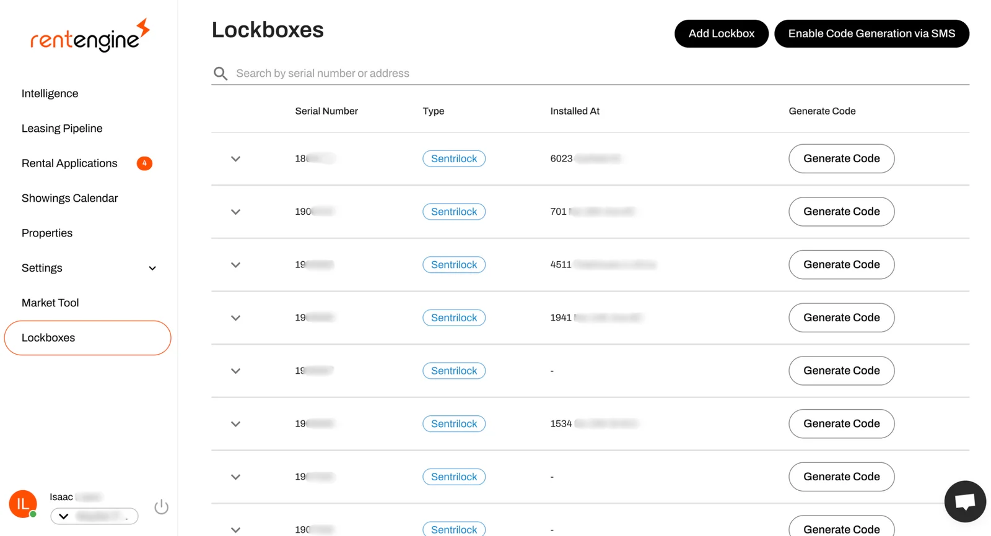Click the rentengine logo
The height and width of the screenshot is (536, 991).
pyautogui.click(x=90, y=35)
